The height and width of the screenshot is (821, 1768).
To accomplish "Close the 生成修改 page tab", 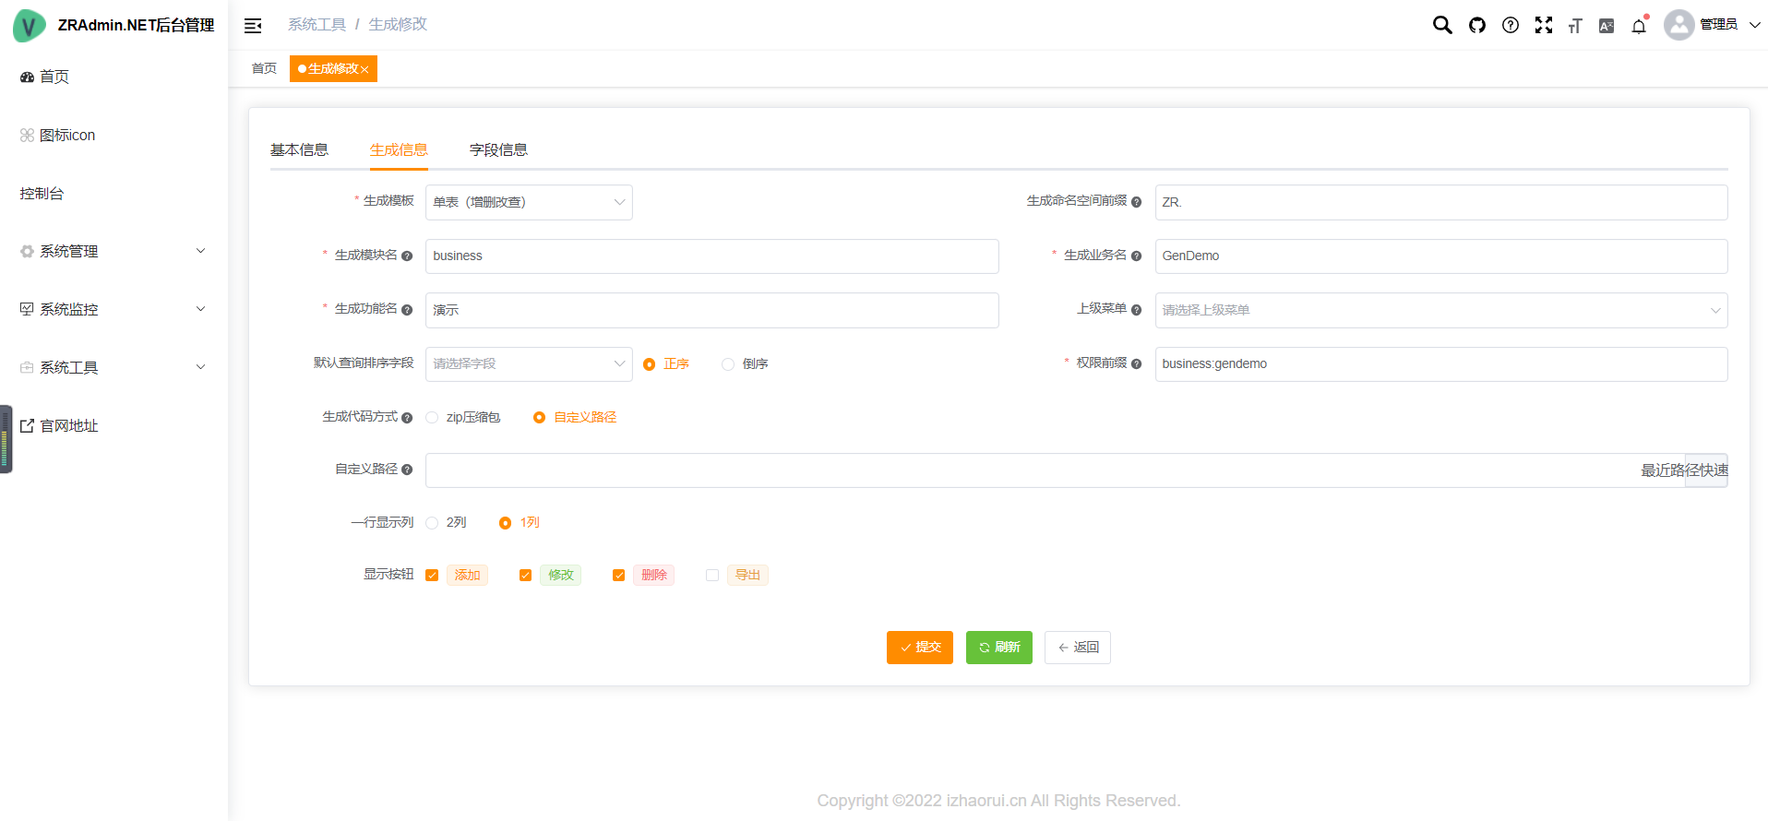I will point(365,69).
